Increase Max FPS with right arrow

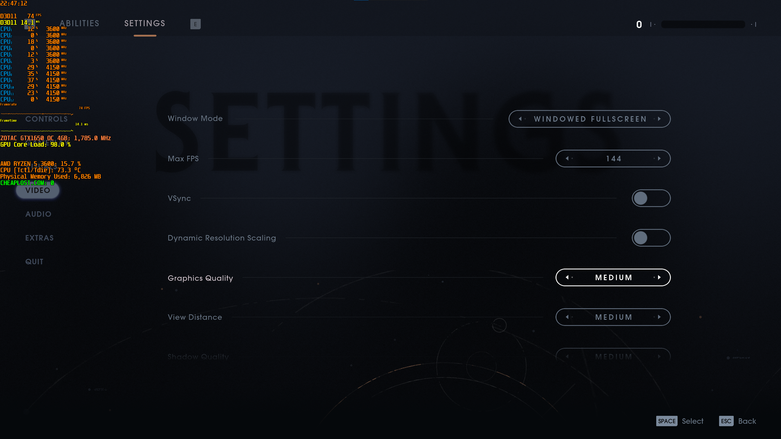[659, 159]
